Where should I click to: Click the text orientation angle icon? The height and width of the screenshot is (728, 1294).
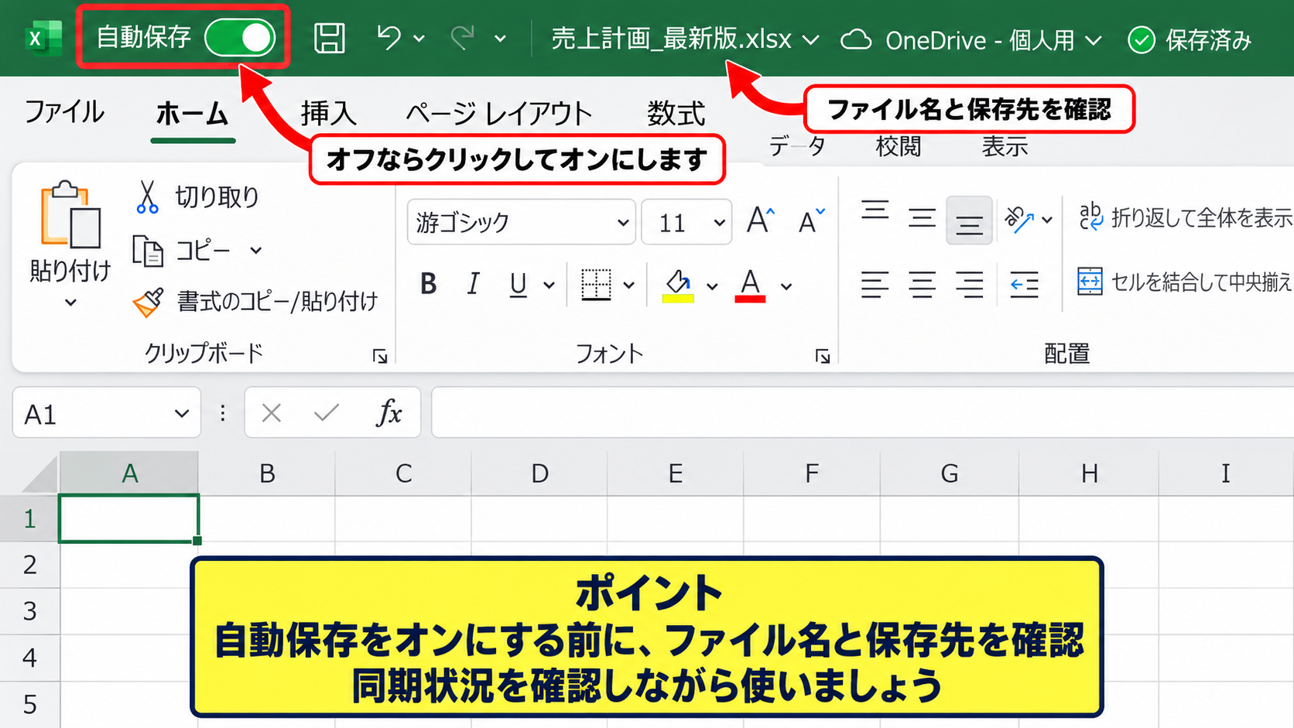pyautogui.click(x=1020, y=220)
